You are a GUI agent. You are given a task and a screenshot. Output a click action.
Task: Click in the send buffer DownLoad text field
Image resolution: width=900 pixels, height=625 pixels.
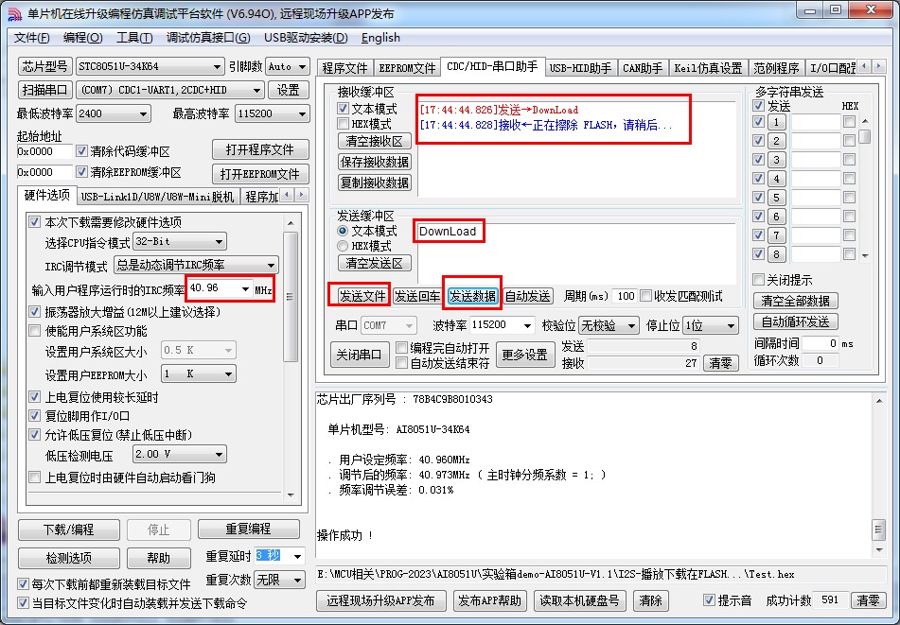point(576,252)
